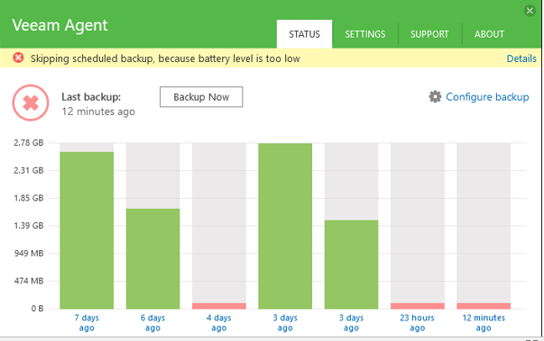Open the ABOUT tab

[x=489, y=34]
